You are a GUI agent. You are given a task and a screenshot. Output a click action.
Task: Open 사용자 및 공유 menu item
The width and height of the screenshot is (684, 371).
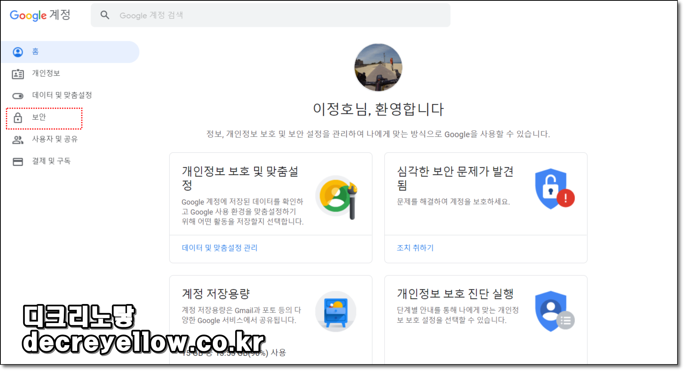[x=55, y=139]
